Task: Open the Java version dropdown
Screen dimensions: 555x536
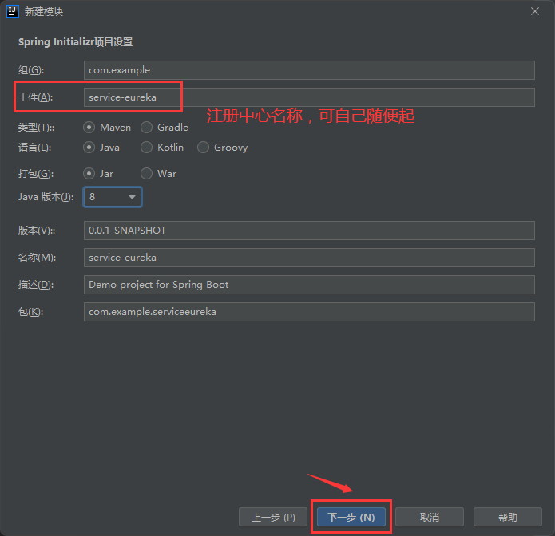Action: pyautogui.click(x=113, y=196)
